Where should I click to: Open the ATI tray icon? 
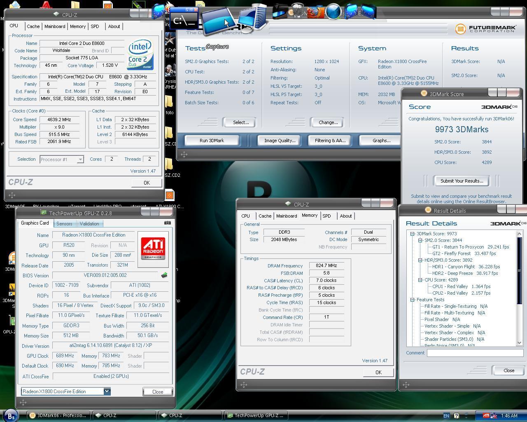point(486,415)
